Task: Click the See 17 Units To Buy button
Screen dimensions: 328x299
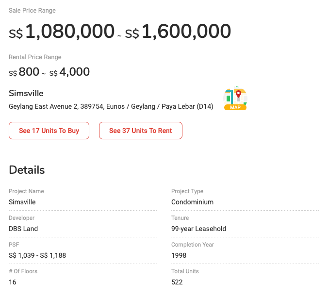Action: [x=49, y=131]
